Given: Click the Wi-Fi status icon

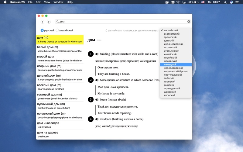Looking at the screenshot, I should [178, 2].
